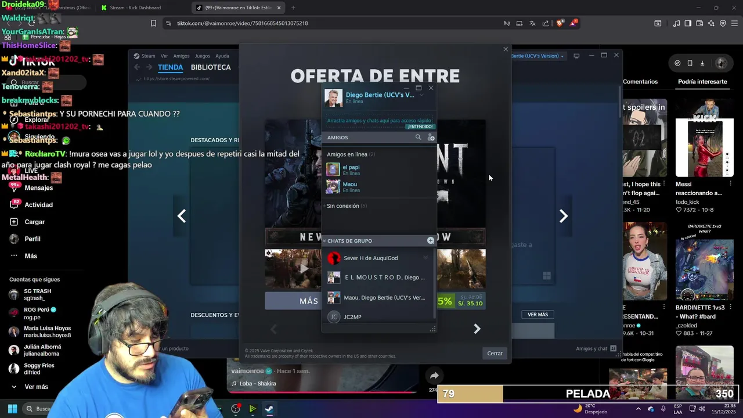Toggle the browser sidebar panel icon
This screenshot has height=418, width=743.
point(688,23)
